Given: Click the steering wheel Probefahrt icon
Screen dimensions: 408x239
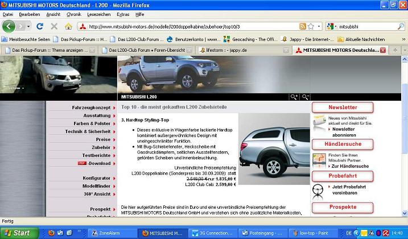Looking at the screenshot, I should 318,191.
